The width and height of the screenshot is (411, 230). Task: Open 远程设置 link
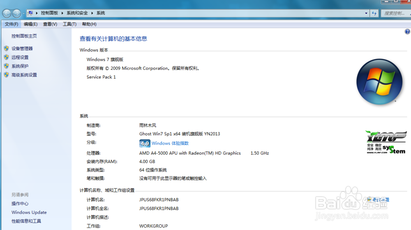(x=20, y=57)
